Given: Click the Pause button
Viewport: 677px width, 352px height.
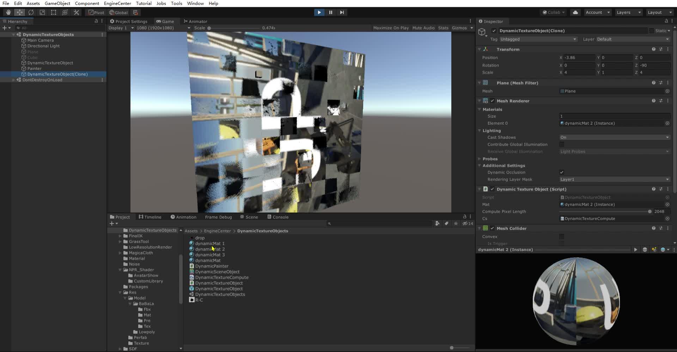Looking at the screenshot, I should coord(330,12).
